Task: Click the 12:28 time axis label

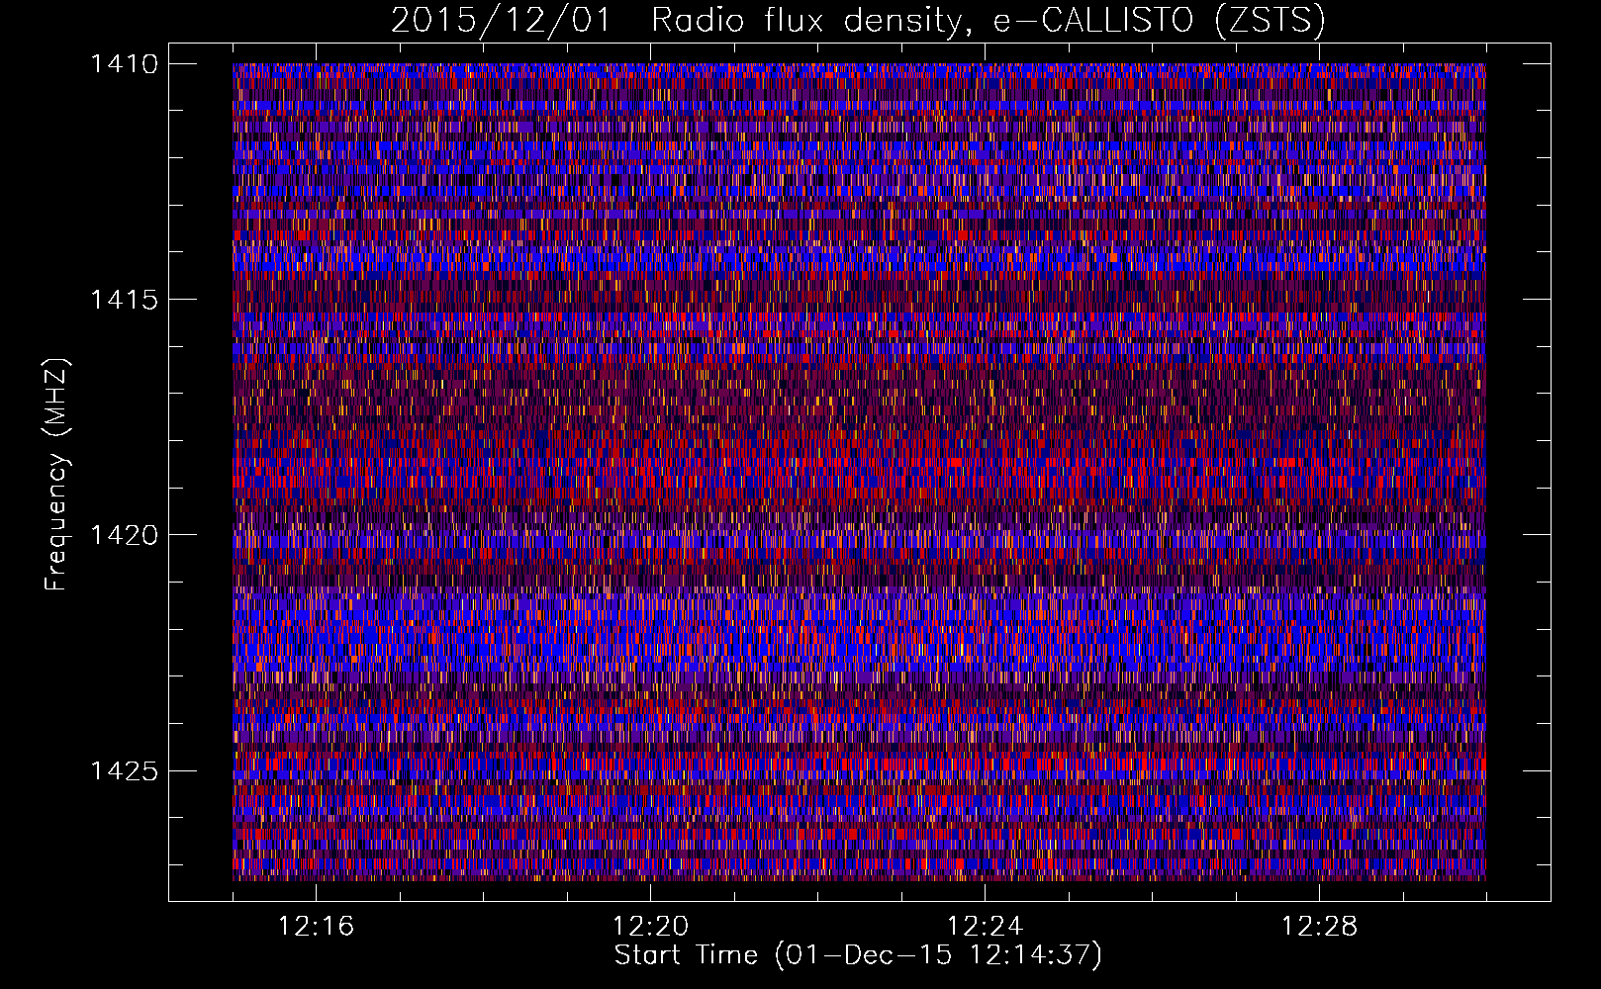Action: pyautogui.click(x=1319, y=927)
